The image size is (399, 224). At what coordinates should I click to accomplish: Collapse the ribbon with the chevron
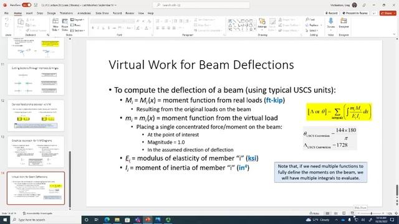pyautogui.click(x=394, y=34)
